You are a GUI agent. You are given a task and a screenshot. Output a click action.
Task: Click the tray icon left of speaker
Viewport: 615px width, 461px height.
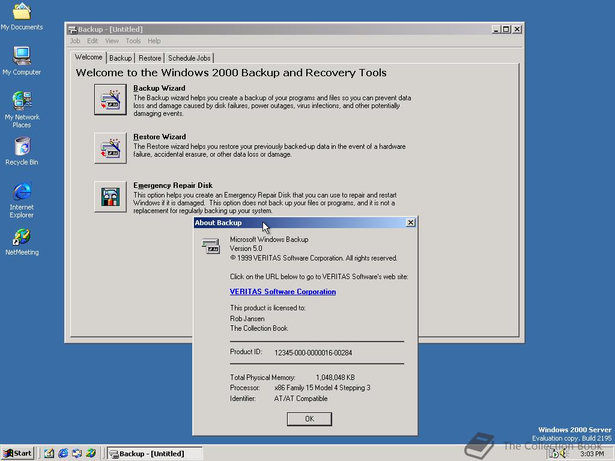553,454
